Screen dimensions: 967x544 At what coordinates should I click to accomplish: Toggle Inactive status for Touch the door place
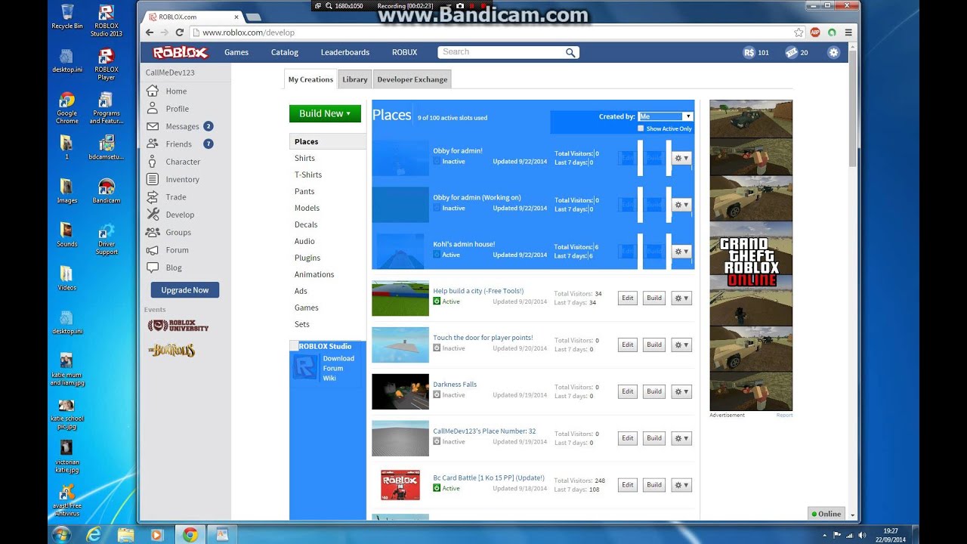point(437,348)
